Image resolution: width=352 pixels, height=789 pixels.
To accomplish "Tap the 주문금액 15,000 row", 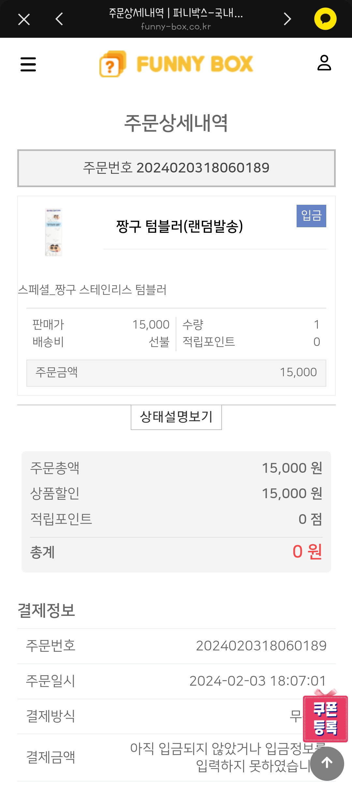I will click(x=176, y=373).
